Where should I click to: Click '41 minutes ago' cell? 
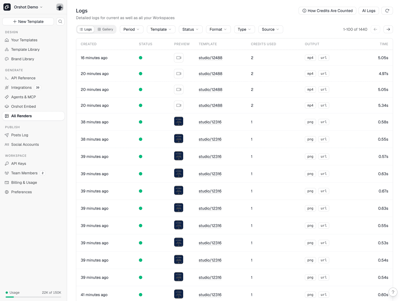pos(94,295)
